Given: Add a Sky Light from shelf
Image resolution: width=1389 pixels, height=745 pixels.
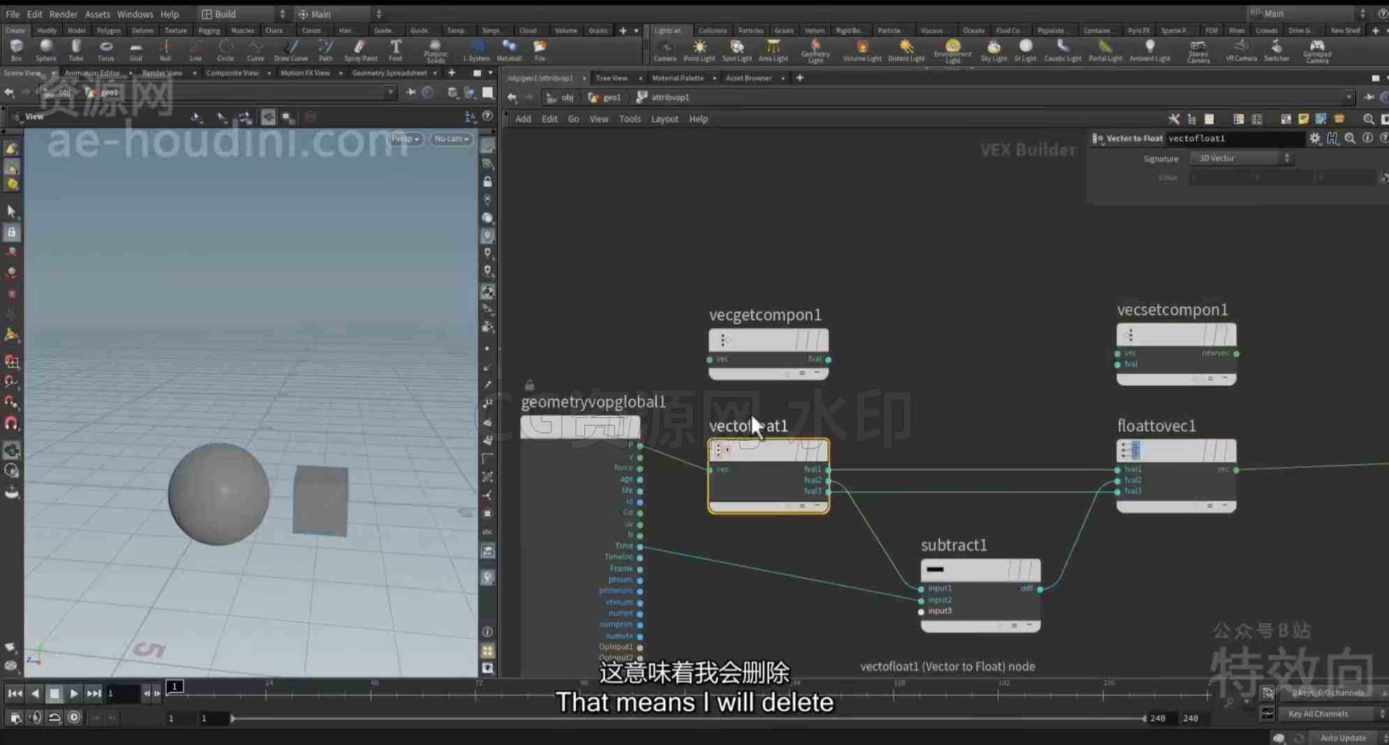Looking at the screenshot, I should 993,50.
